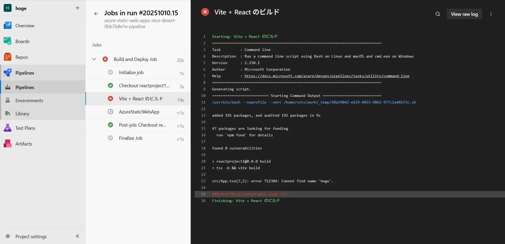Open the Library menu item

pos(22,114)
